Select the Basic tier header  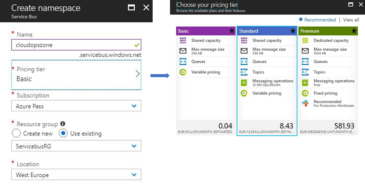tap(206, 31)
